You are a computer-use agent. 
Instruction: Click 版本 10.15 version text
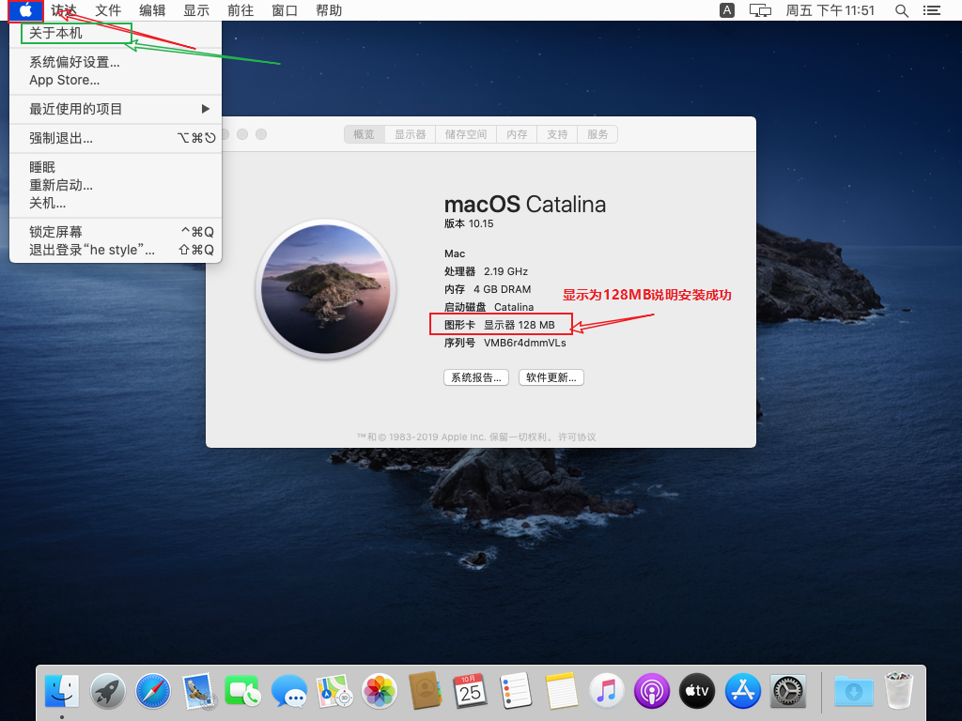(469, 223)
